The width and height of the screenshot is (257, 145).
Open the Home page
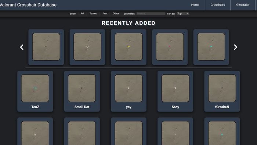point(195,5)
